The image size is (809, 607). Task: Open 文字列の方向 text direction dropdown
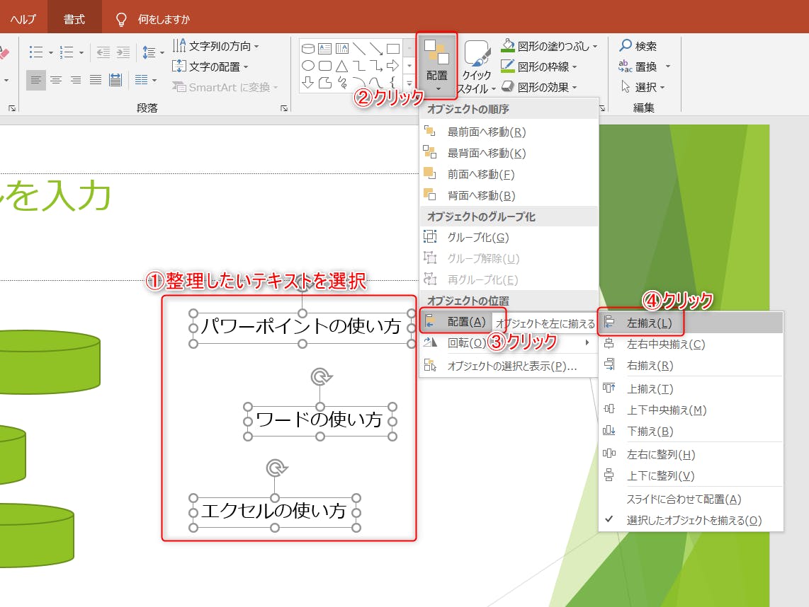point(216,46)
